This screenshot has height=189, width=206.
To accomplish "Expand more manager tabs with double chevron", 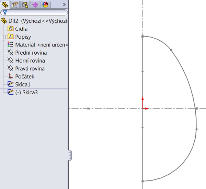I will coord(64,4).
